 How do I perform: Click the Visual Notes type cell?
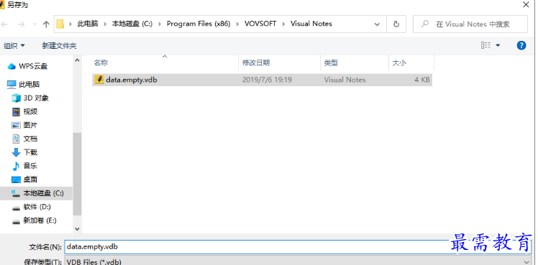click(x=345, y=80)
